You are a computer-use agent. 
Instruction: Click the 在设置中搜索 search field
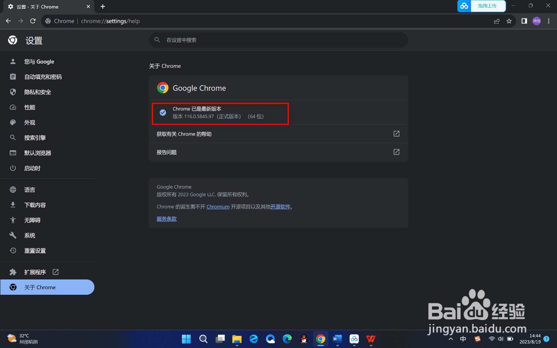(x=278, y=40)
